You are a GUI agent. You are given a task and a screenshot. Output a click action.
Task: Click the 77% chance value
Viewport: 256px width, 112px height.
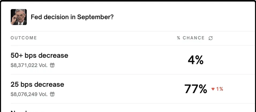coord(196,89)
